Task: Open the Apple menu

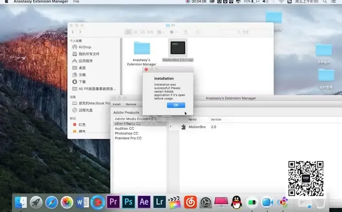Action: point(7,1)
